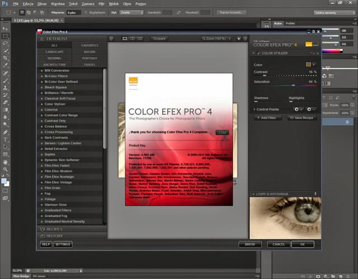Add a negative control point
The image size is (358, 279).
pos(311,110)
